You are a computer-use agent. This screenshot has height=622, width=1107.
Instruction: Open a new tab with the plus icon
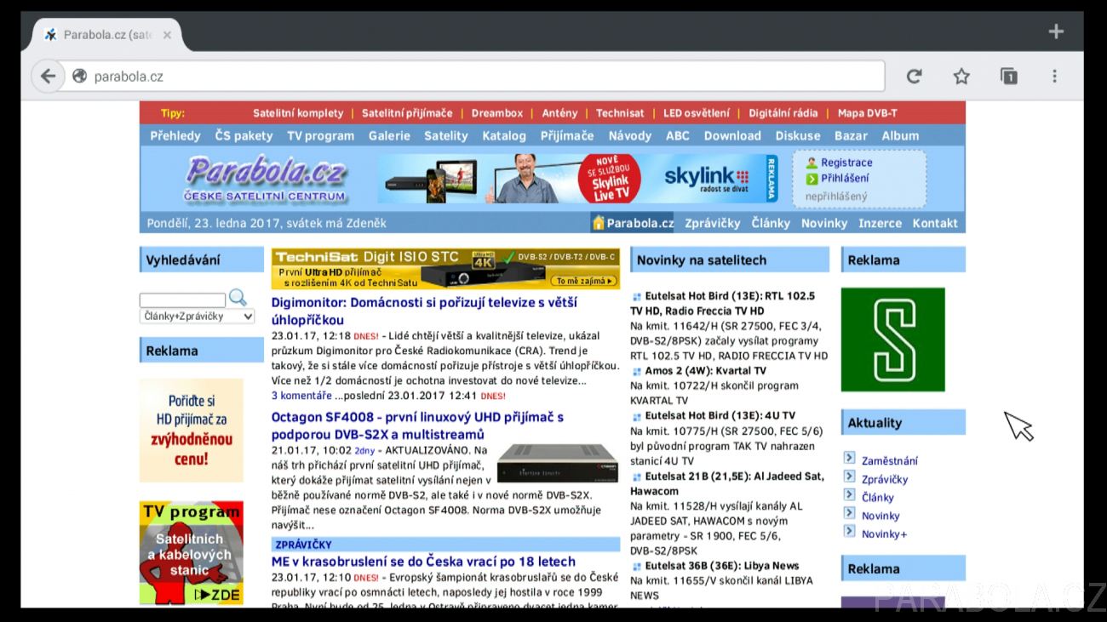click(1056, 31)
